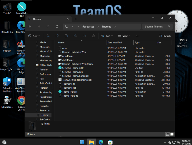Click the desktop weather widget showing 19°C
This screenshot has width=192, height=145.
tap(182, 43)
